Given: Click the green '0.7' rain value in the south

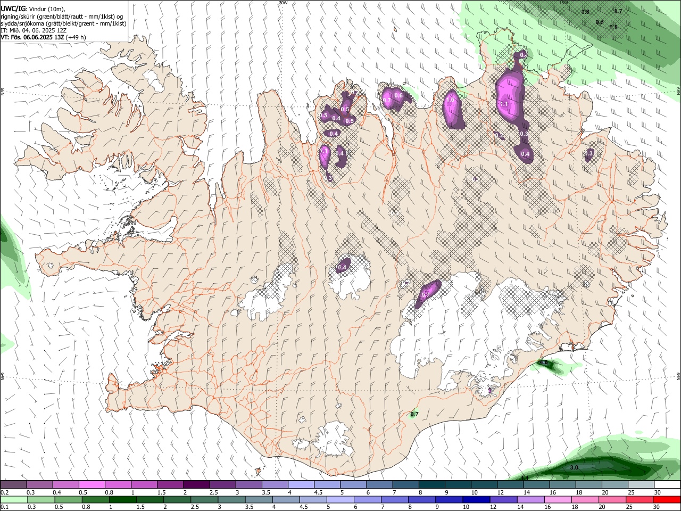Looking at the screenshot, I should 415,414.
